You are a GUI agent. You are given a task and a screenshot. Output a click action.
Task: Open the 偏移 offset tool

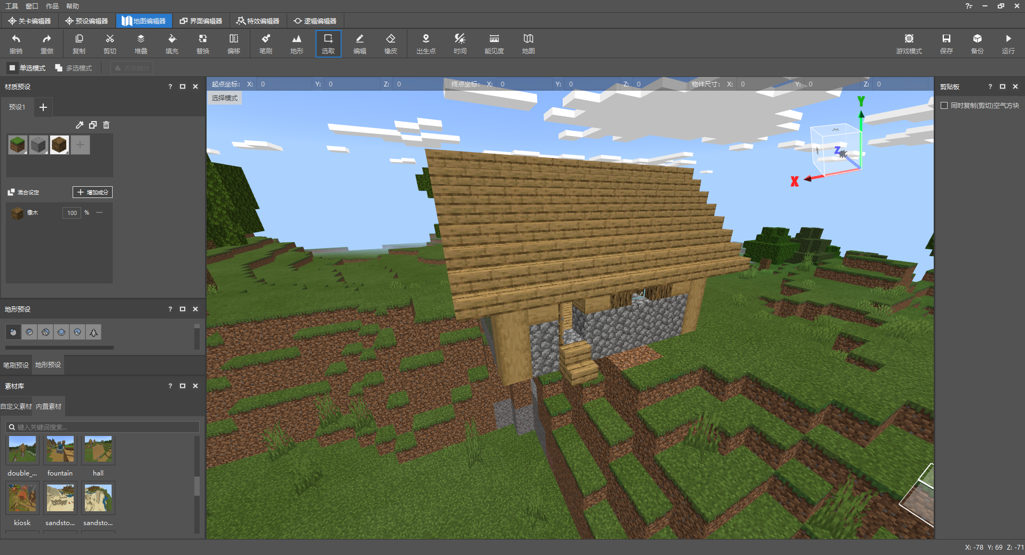[234, 44]
